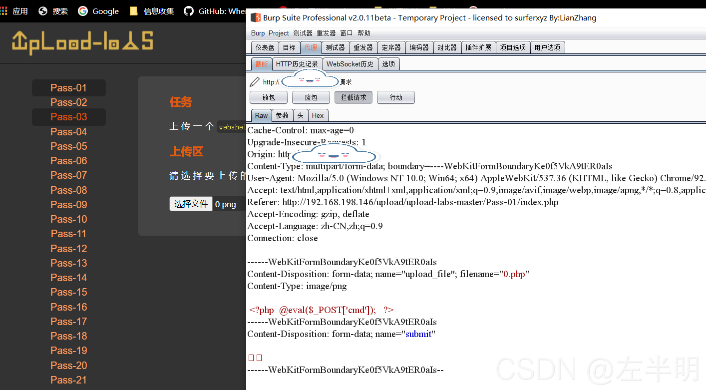Click the 废包 drop button
The width and height of the screenshot is (706, 390).
pos(311,97)
